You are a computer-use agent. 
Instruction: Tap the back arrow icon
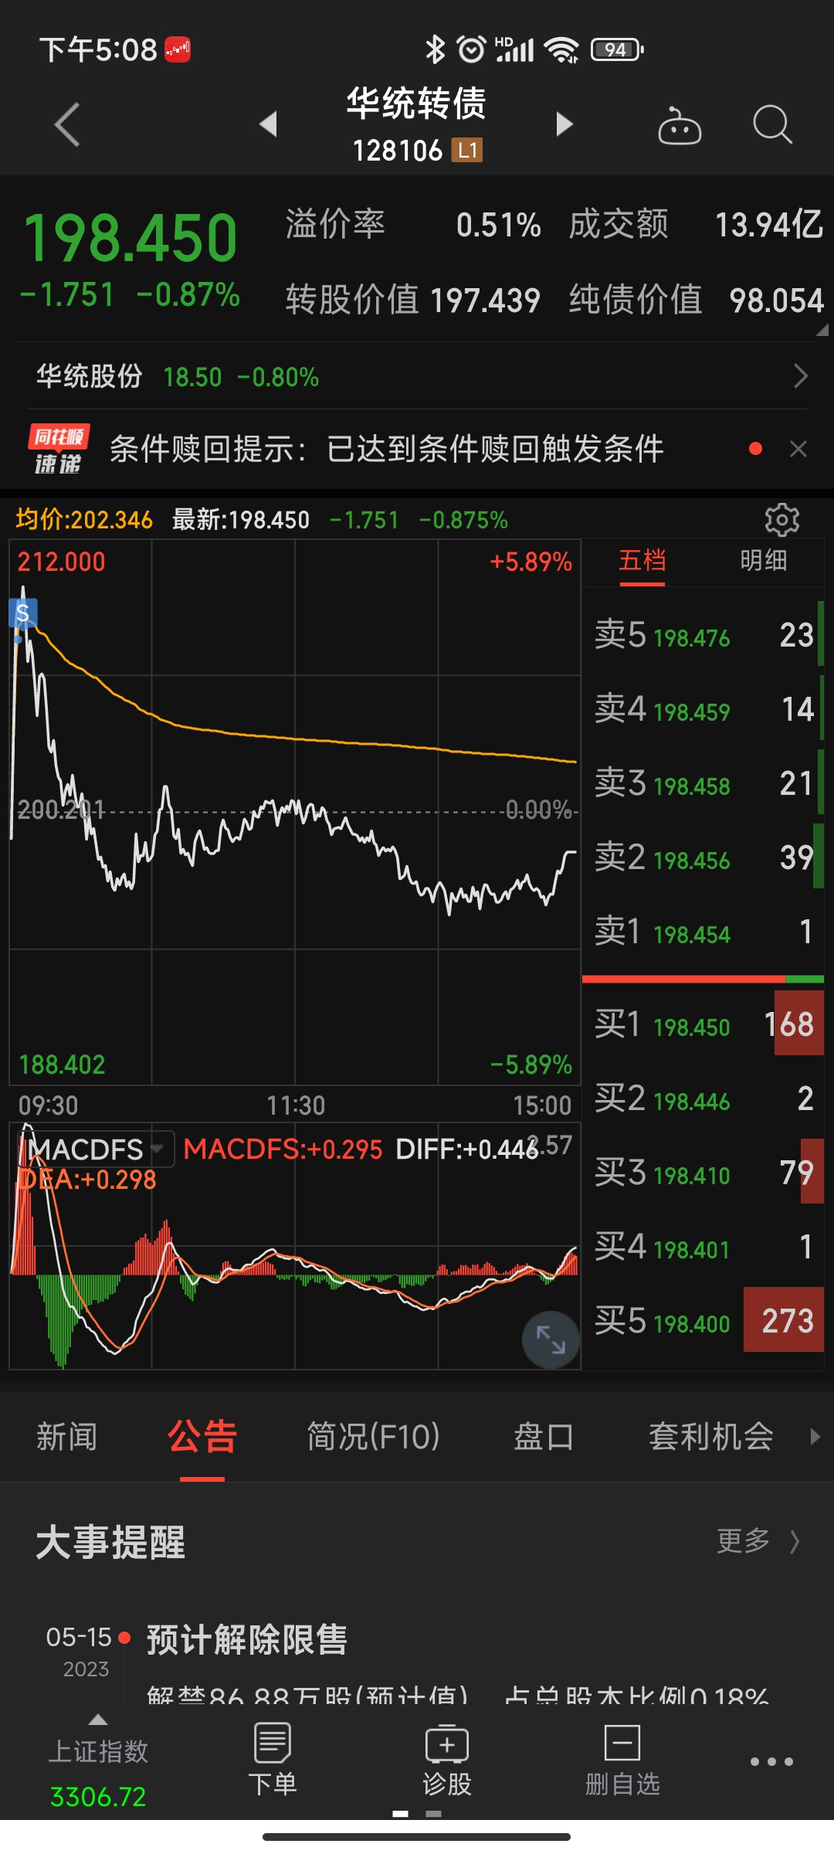tap(68, 124)
